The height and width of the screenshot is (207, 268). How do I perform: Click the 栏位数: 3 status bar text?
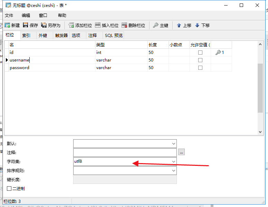tap(12, 201)
